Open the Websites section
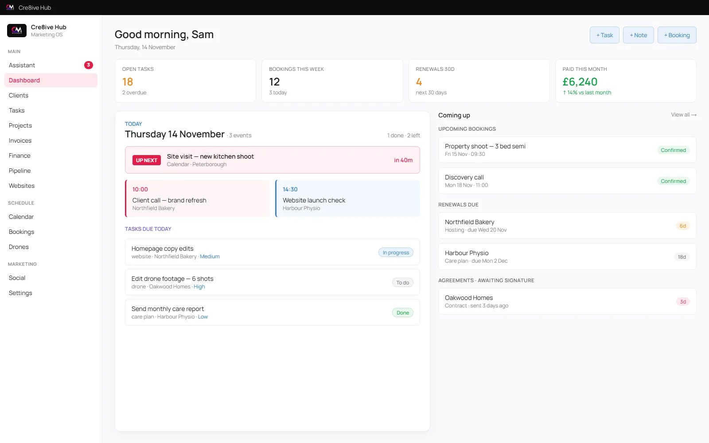709x443 pixels. [x=51, y=186]
